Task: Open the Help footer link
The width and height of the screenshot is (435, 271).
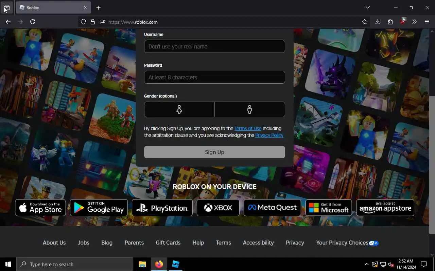Action: point(198,243)
